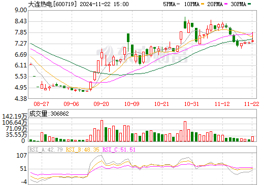Click the RSI_B:48.35 indicator label
Screen dimensions: 264x185
point(82,150)
